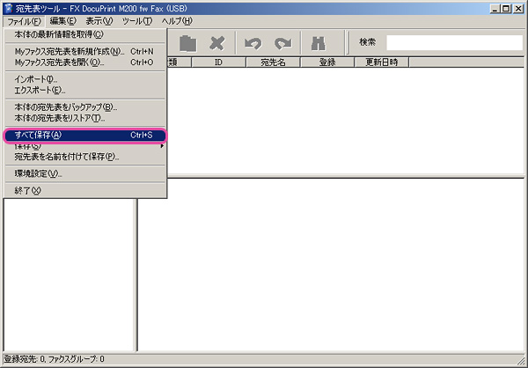
Task: Click the application icon in title bar
Action: pyautogui.click(x=8, y=8)
